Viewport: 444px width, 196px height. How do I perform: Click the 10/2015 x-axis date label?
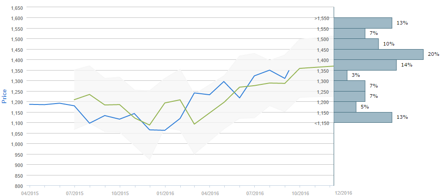click(x=120, y=193)
